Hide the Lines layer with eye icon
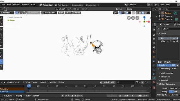 pyautogui.click(x=174, y=38)
